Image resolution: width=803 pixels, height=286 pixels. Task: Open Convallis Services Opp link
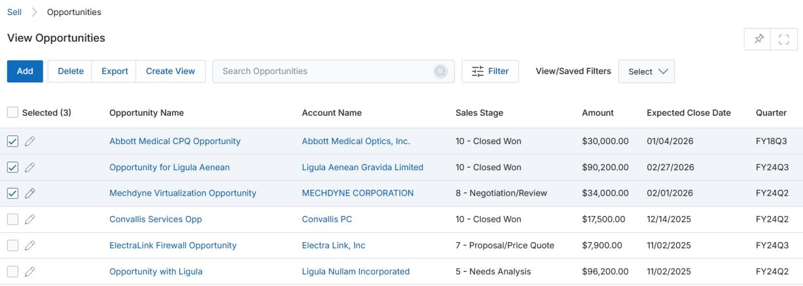click(156, 219)
